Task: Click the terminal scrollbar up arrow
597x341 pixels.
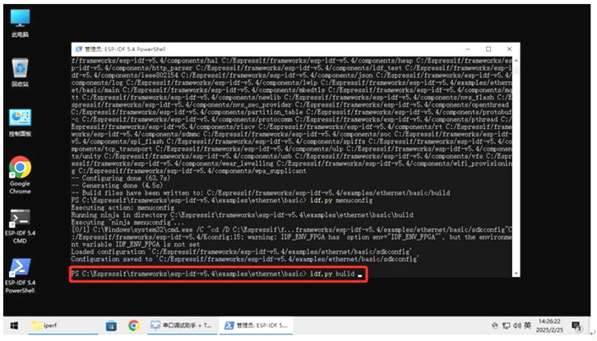Action: coord(516,61)
